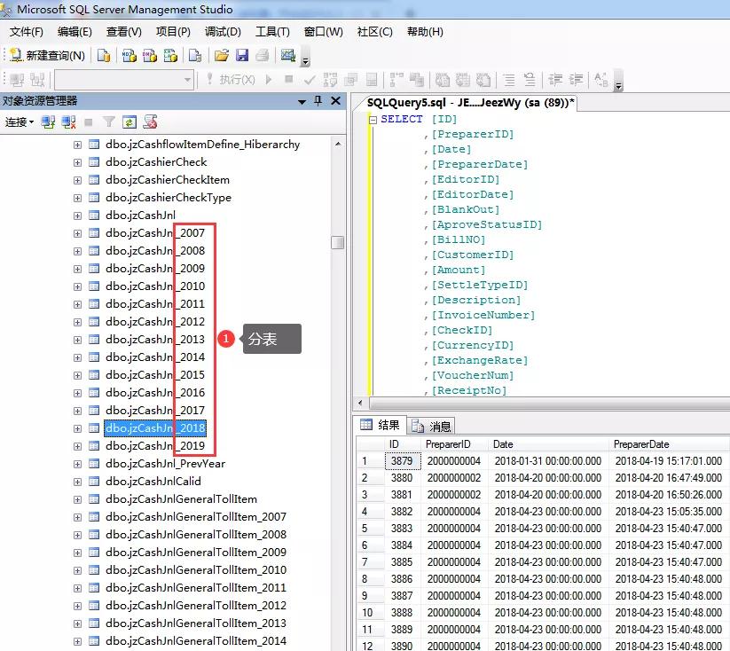Open the 编辑(E) menu
730x651 pixels.
coord(75,32)
